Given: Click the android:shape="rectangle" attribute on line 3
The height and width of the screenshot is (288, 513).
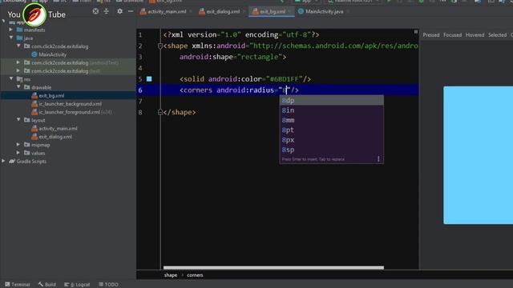Looking at the screenshot, I should pyautogui.click(x=230, y=57).
